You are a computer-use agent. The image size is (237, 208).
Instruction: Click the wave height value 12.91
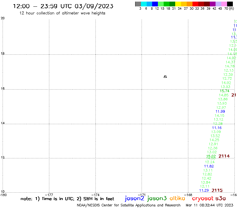[213, 144]
